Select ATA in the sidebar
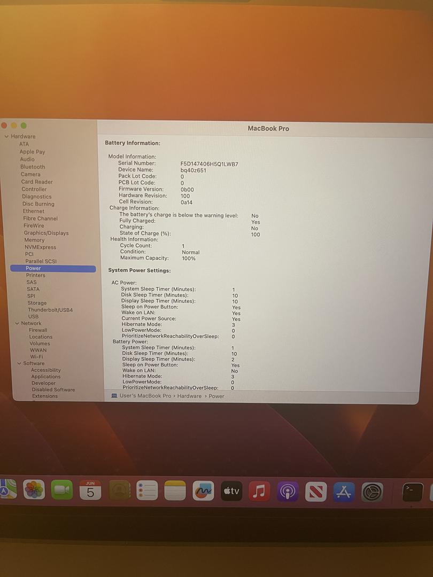The image size is (433, 577). [24, 144]
